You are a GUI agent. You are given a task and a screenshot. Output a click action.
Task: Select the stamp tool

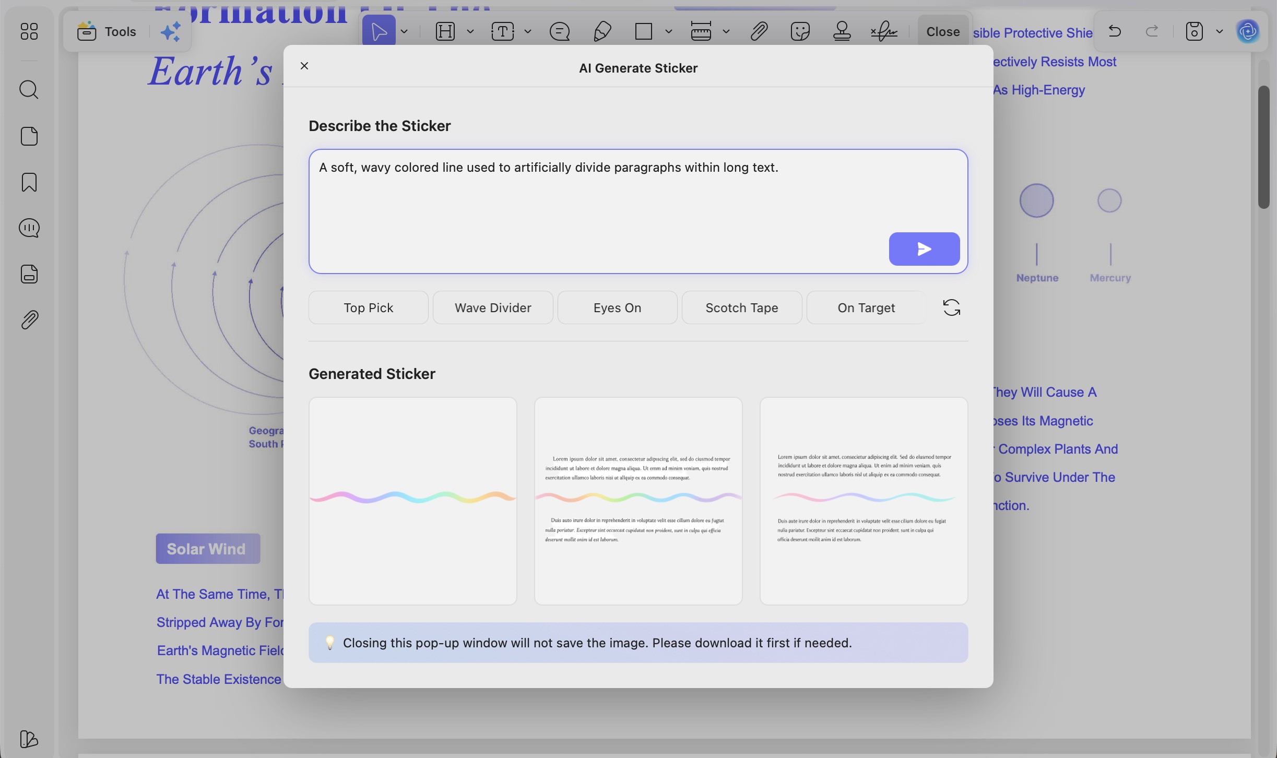842,32
